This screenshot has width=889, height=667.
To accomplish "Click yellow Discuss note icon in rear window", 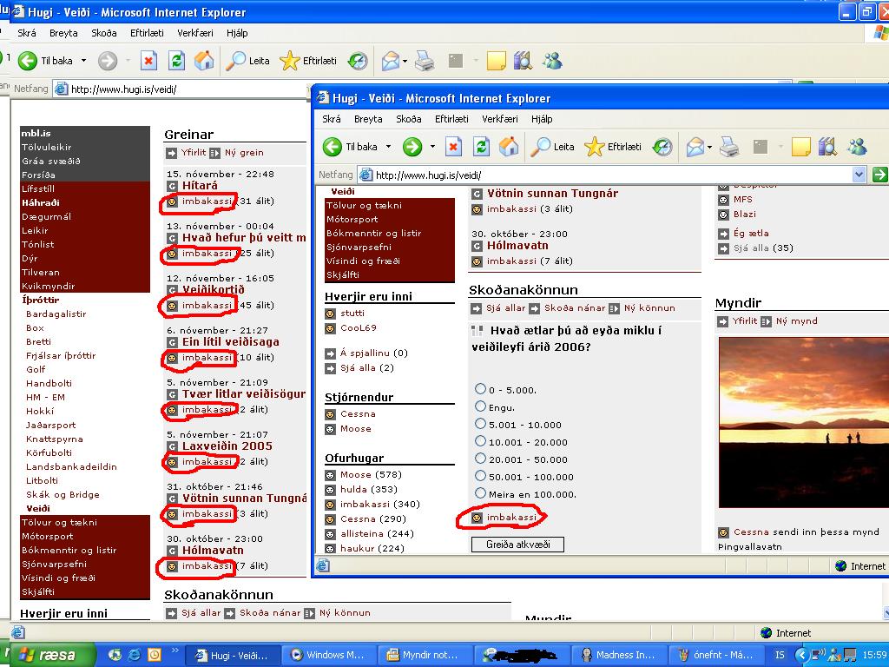I will [496, 61].
